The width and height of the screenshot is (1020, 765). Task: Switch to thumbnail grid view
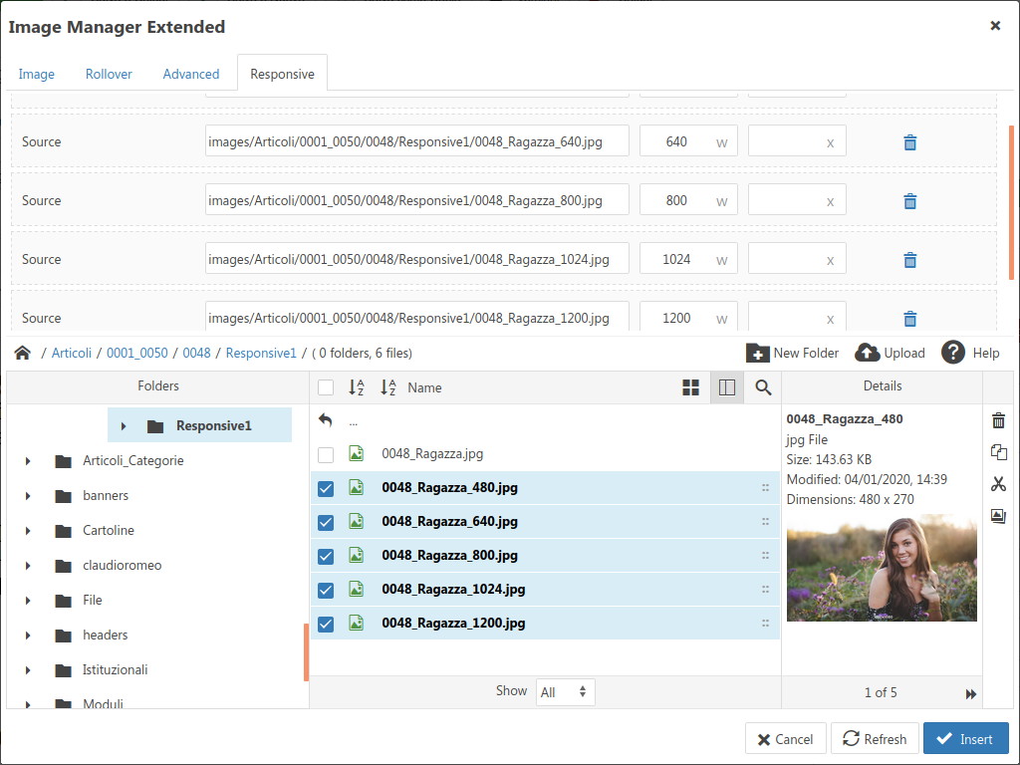(691, 387)
